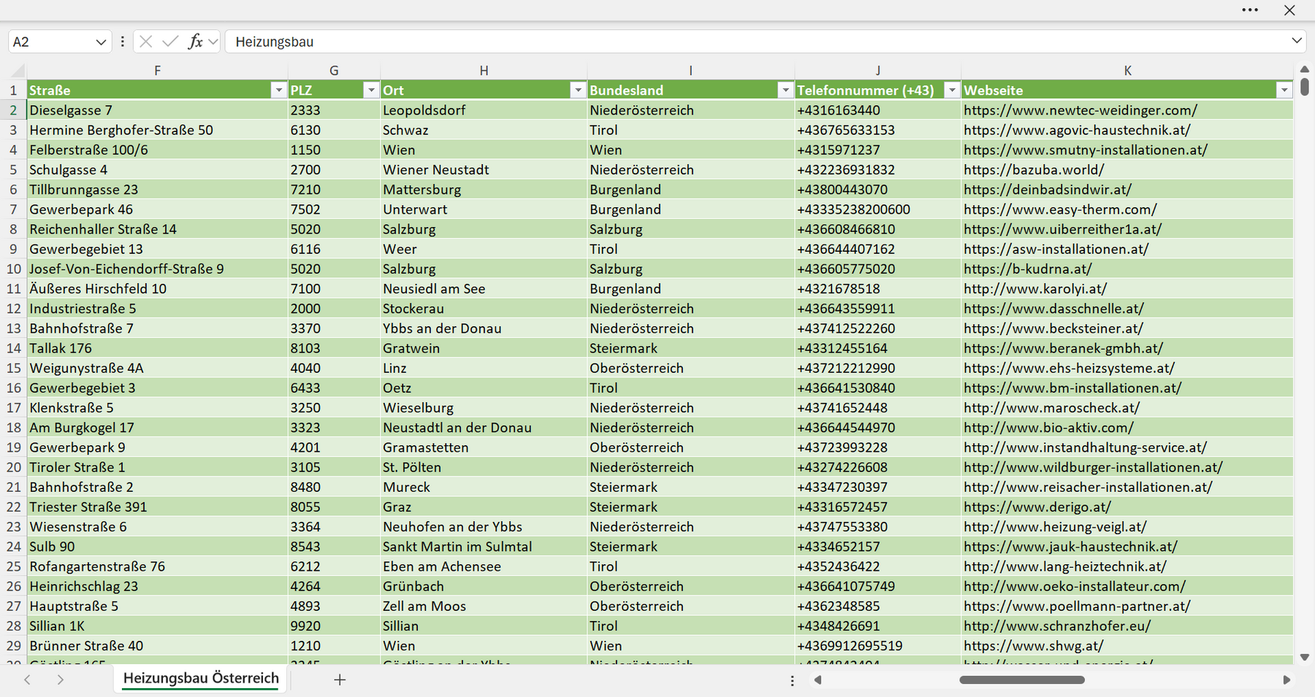Open the Bundesland column filter dropdown
Viewport: 1315px width, 697px height.
pyautogui.click(x=785, y=90)
